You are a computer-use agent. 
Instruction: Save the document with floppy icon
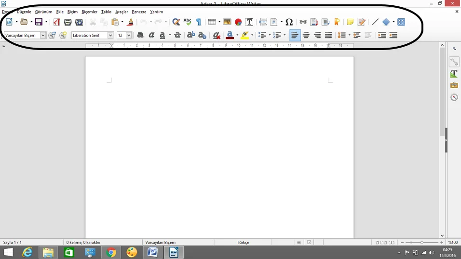(39, 22)
